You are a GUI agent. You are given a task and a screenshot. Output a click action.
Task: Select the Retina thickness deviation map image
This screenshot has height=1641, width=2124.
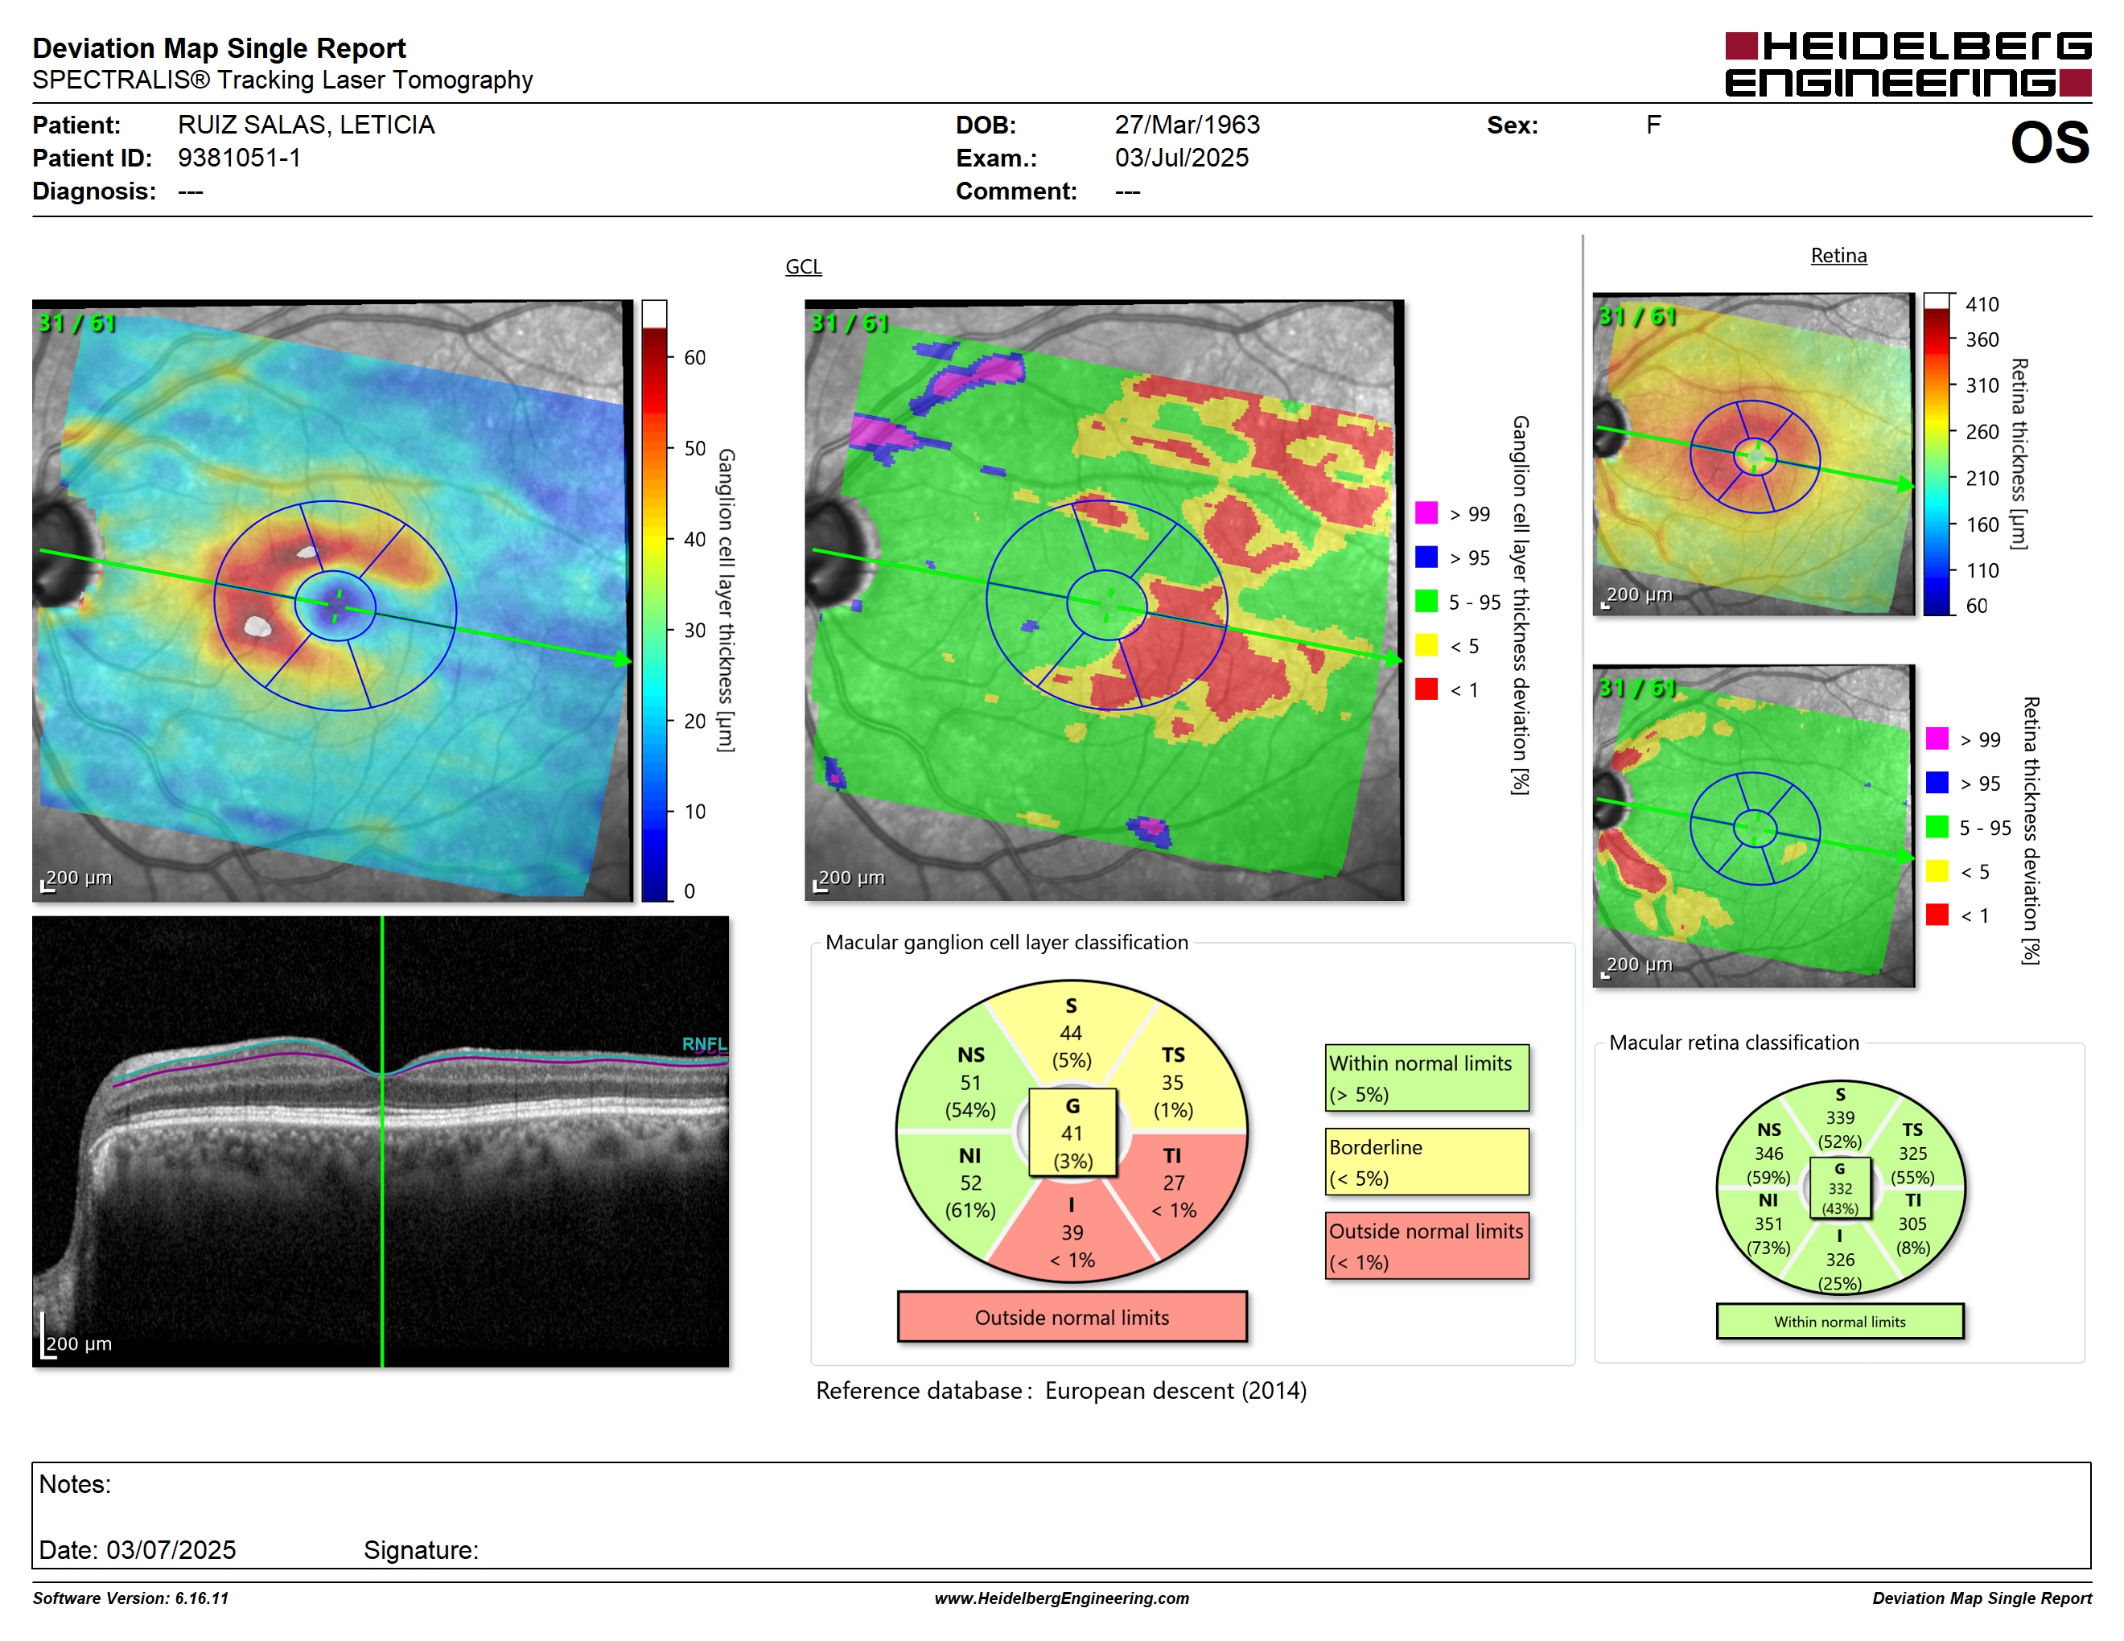pos(1753,825)
